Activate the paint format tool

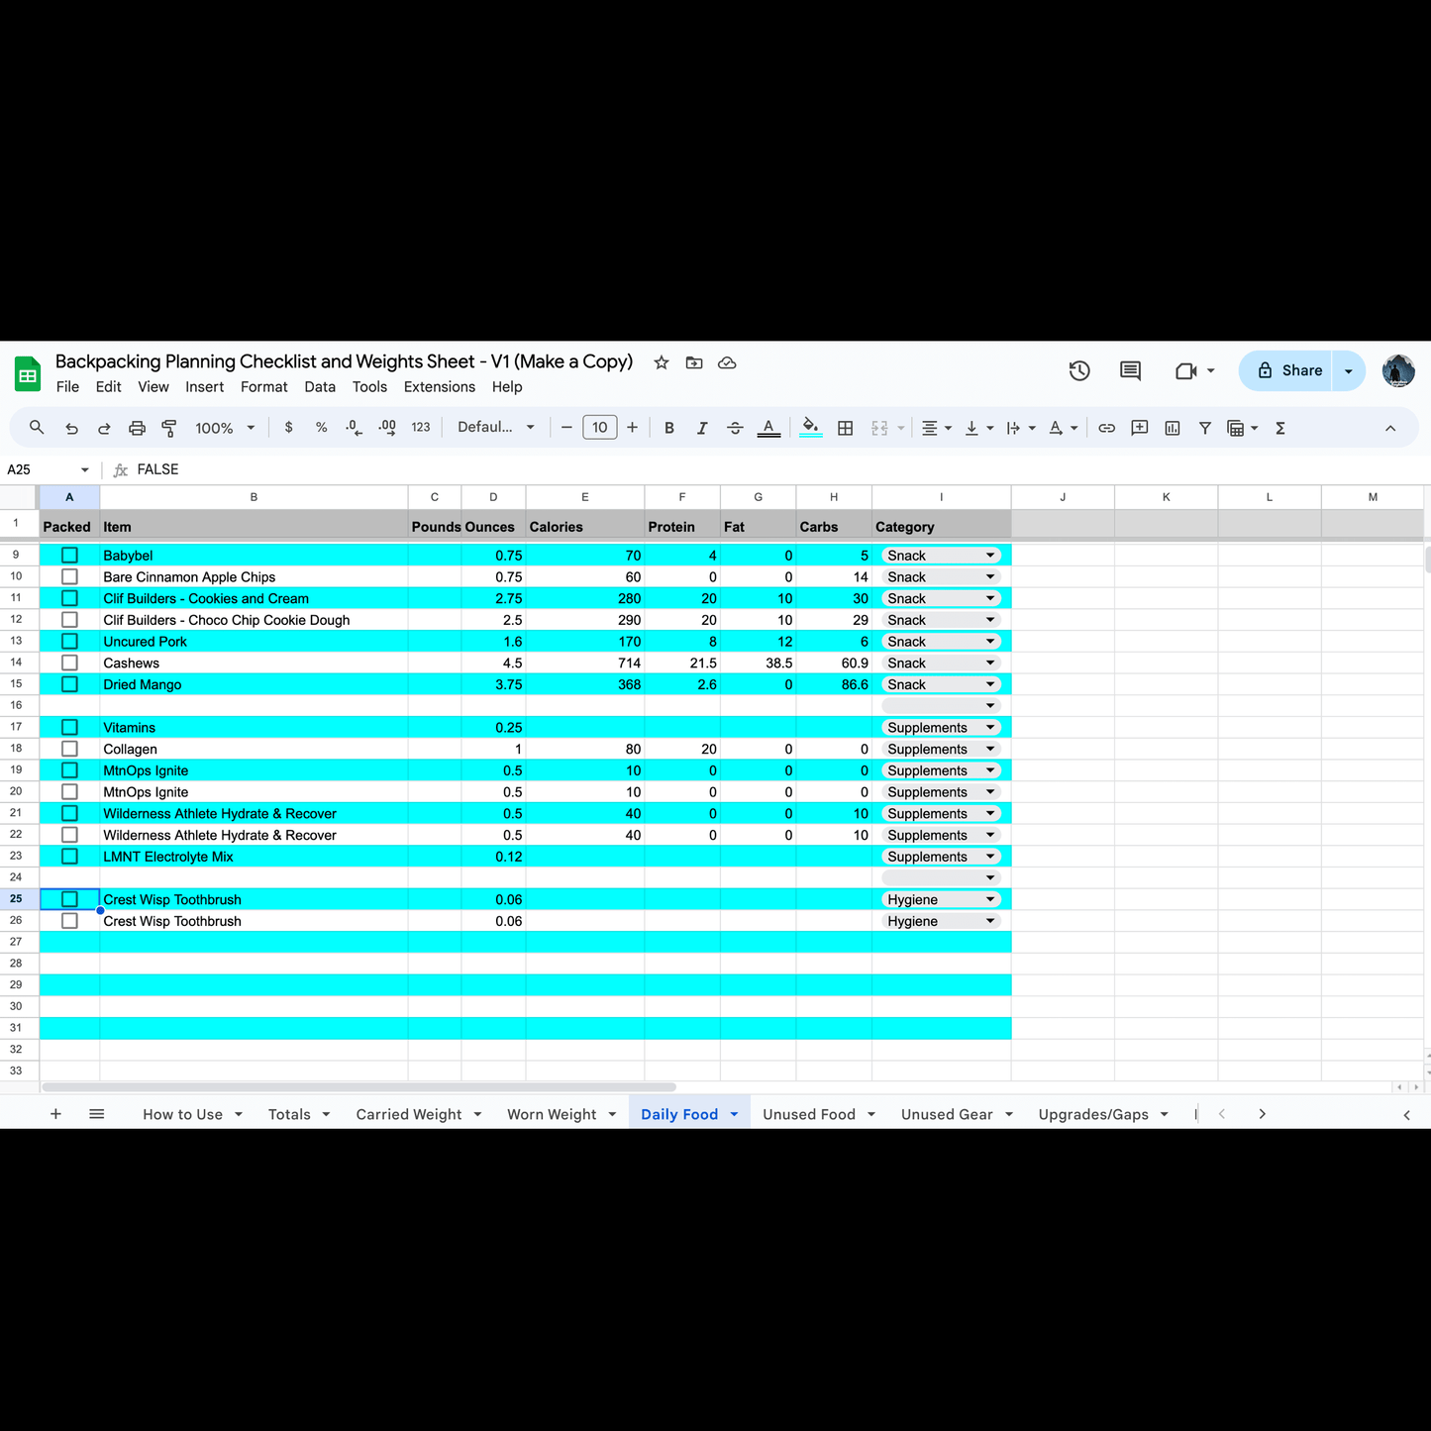click(169, 428)
